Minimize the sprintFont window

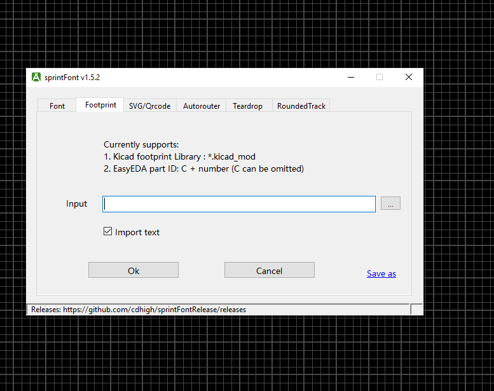click(x=350, y=77)
